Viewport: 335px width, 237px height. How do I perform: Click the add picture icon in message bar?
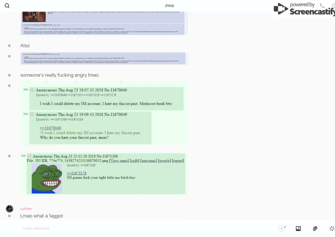point(298,229)
